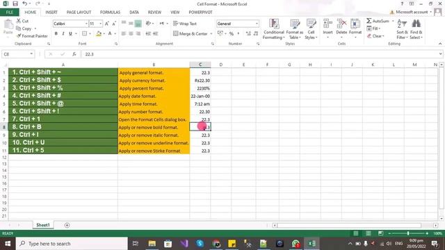Increase decimal places
The width and height of the screenshot is (445, 250).
(248, 34)
